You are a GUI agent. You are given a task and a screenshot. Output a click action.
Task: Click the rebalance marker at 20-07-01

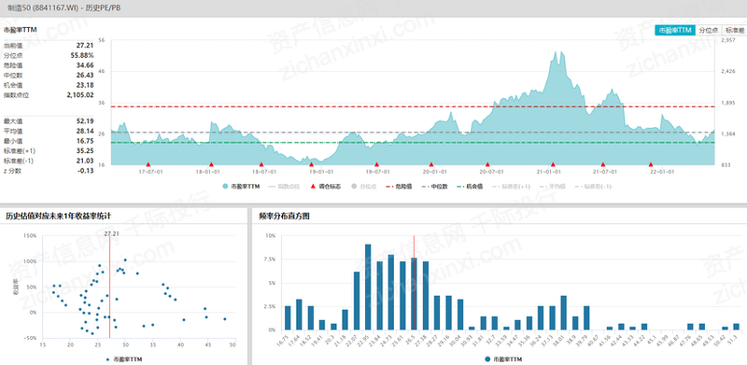[x=487, y=164]
